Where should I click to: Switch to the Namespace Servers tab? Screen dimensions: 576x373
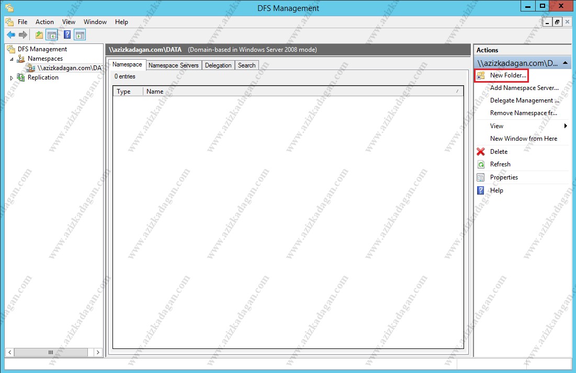[173, 65]
